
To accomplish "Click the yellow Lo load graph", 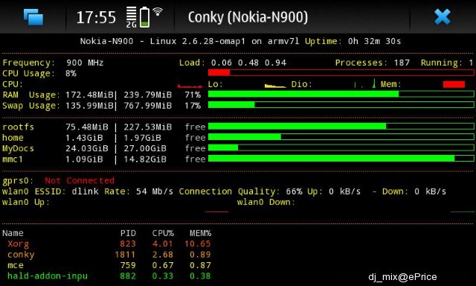I will click(x=275, y=86).
